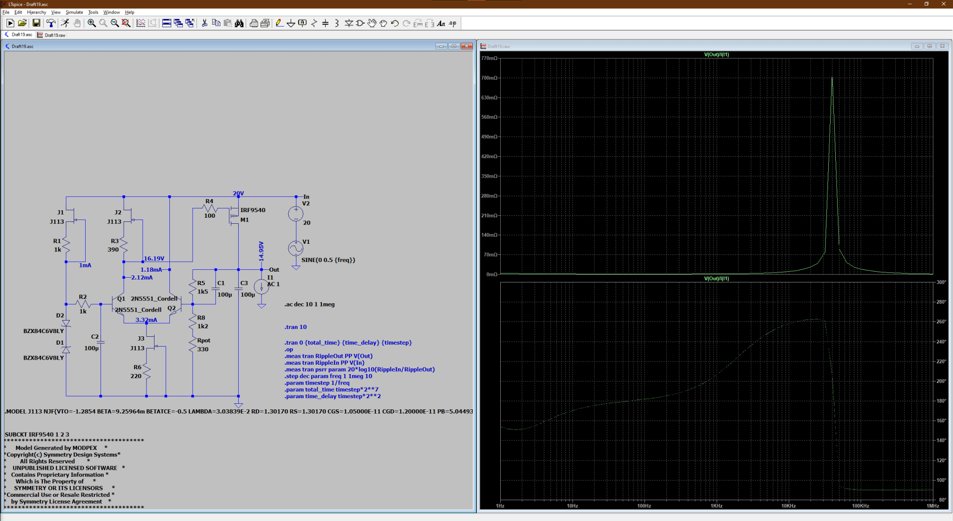Cascade windows with toolbar icon

coord(178,23)
